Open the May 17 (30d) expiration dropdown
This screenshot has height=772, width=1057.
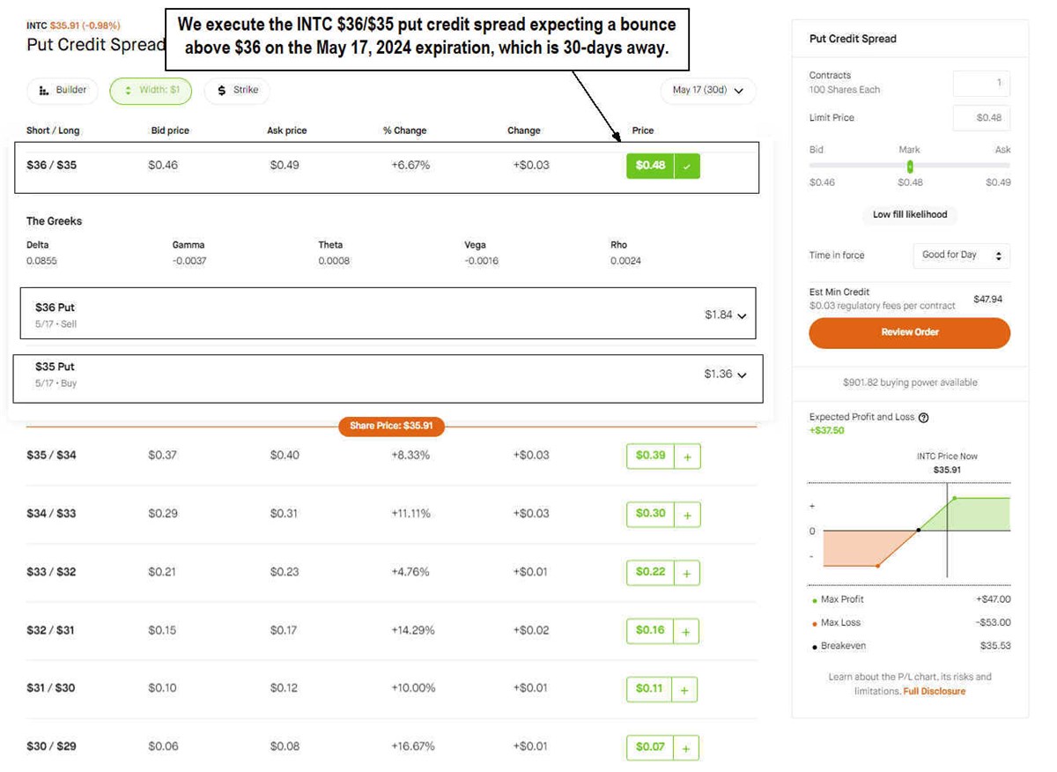point(707,90)
